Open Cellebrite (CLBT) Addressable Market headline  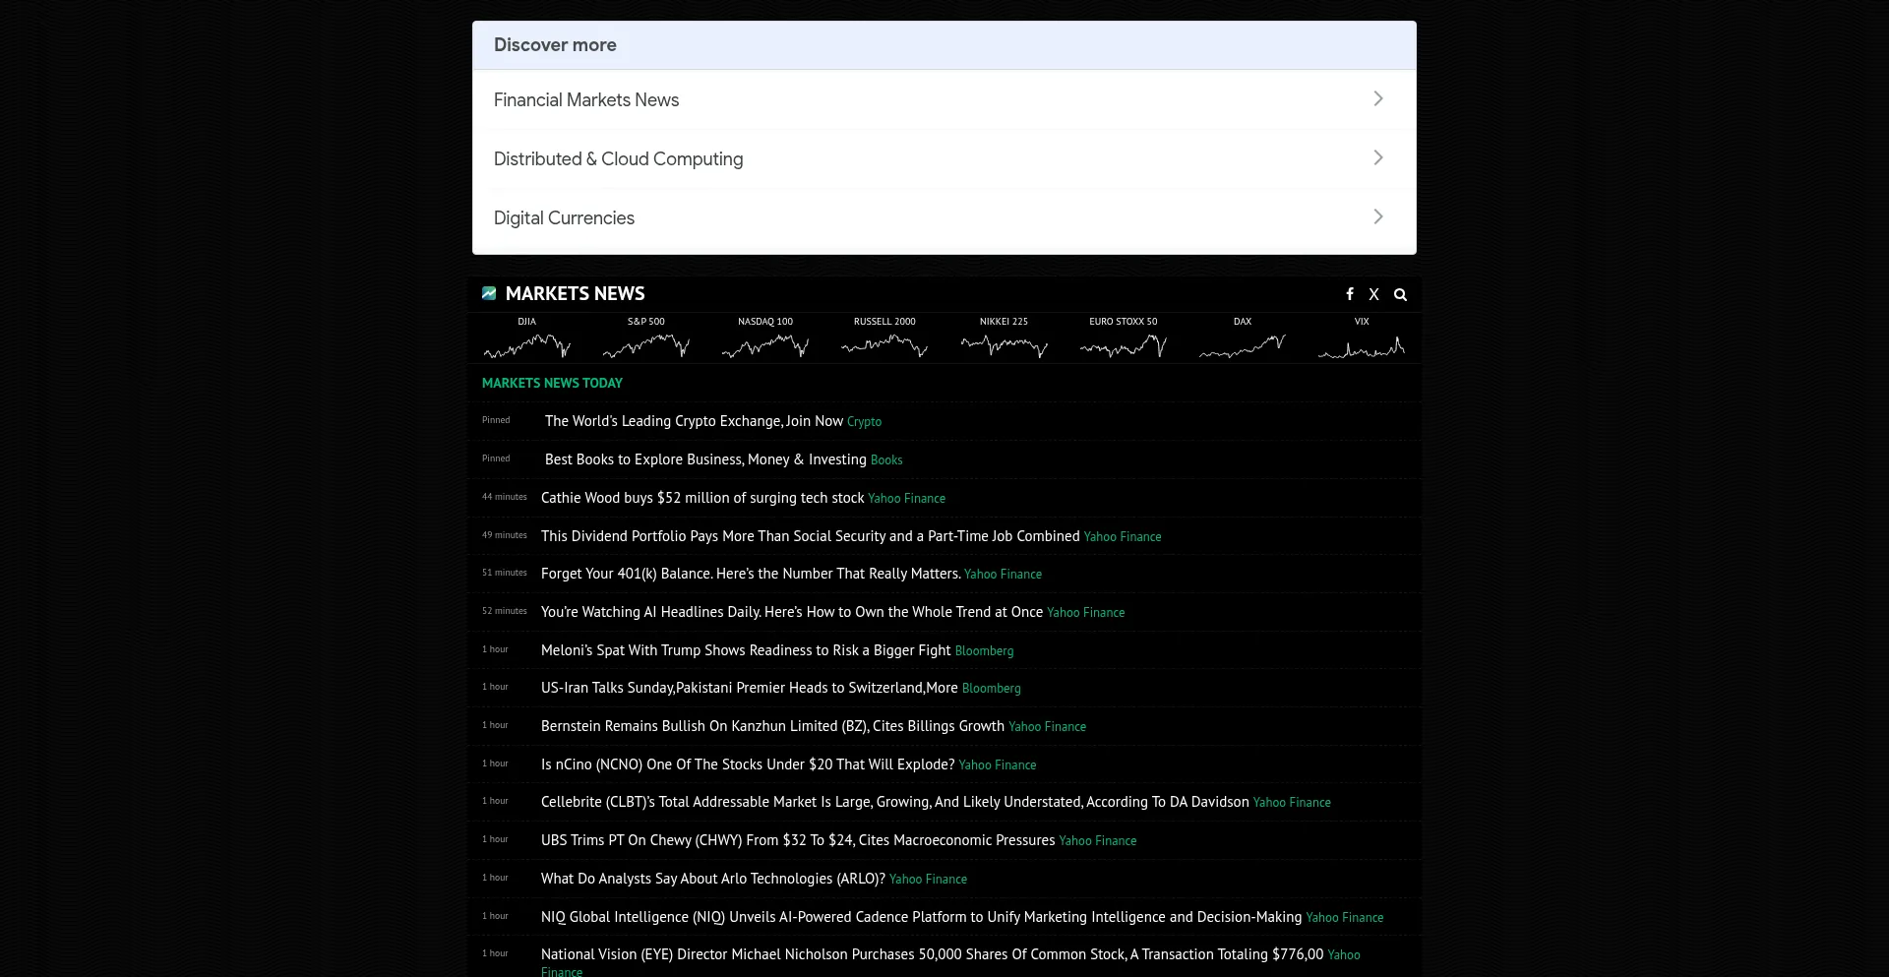coord(895,802)
